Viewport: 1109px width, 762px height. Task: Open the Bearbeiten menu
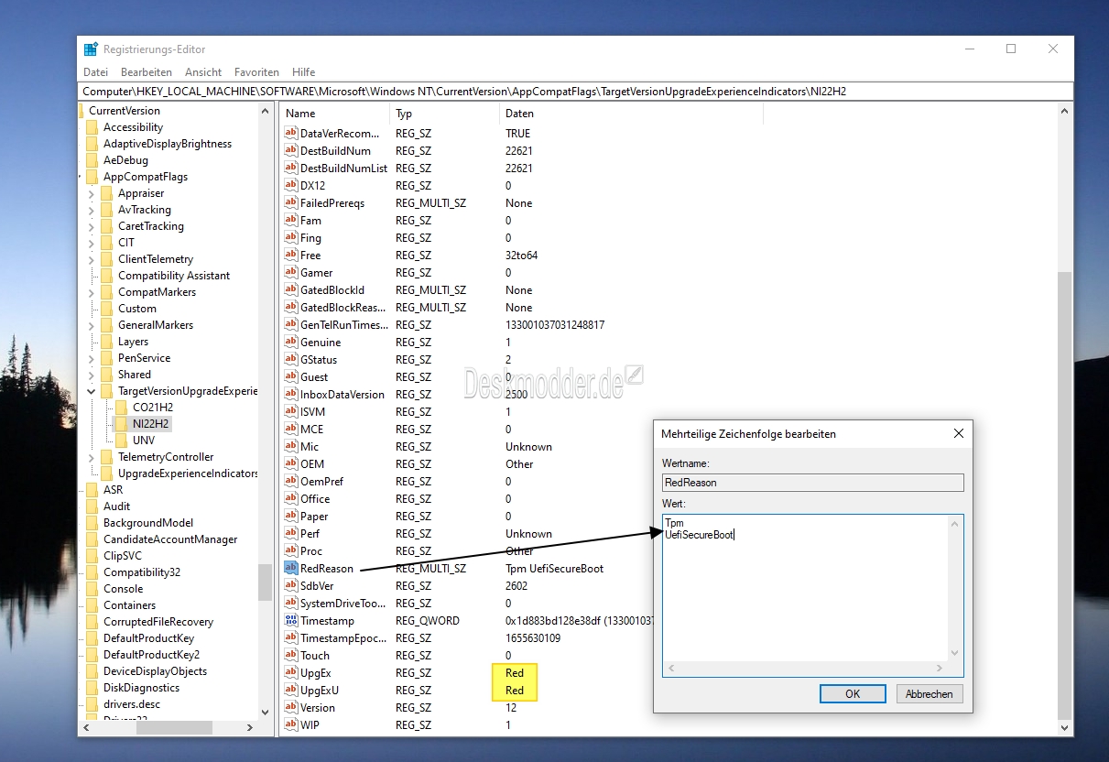(x=147, y=71)
